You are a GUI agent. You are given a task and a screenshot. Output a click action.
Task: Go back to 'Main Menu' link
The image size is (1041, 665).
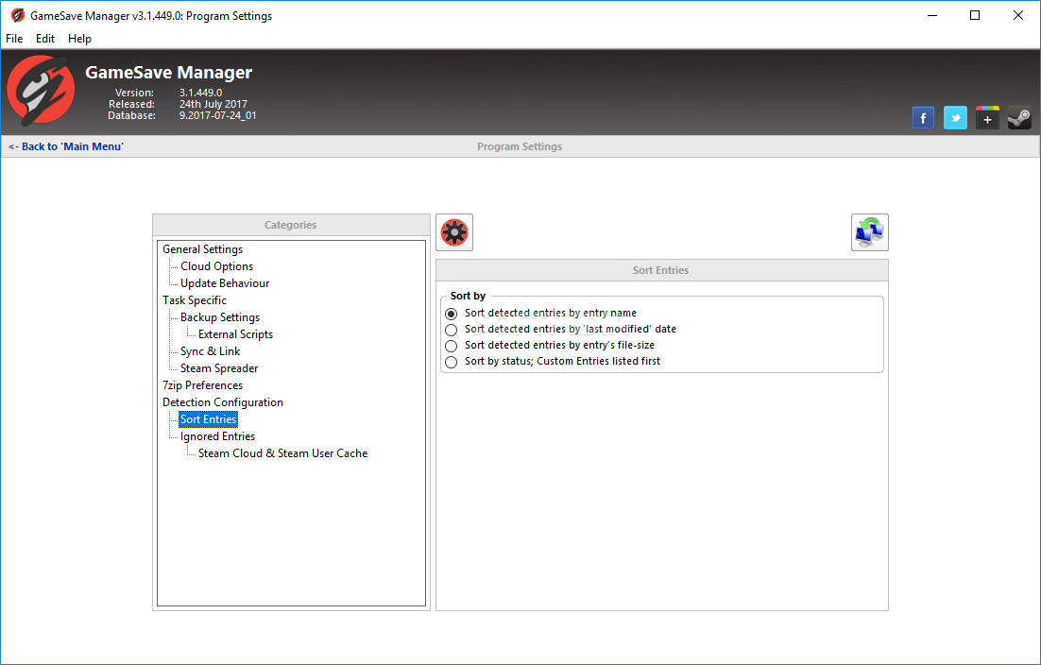[66, 146]
